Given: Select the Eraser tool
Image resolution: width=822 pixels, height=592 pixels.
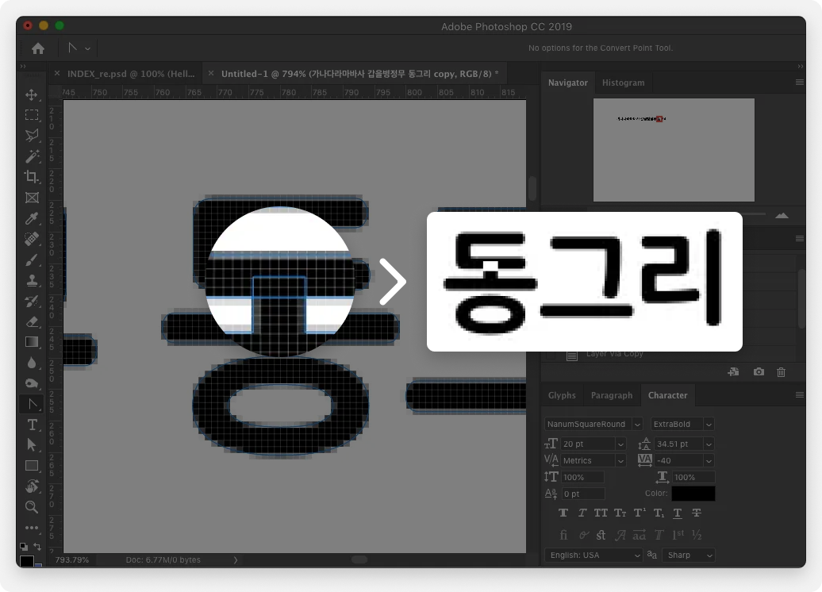Looking at the screenshot, I should pyautogui.click(x=32, y=321).
